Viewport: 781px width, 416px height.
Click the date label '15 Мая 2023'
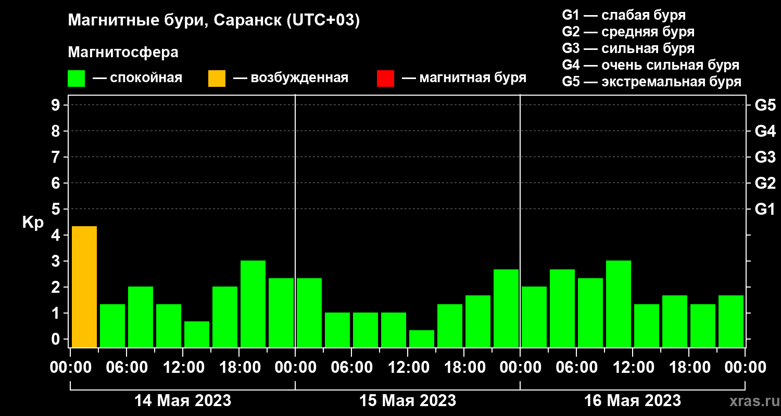click(408, 400)
